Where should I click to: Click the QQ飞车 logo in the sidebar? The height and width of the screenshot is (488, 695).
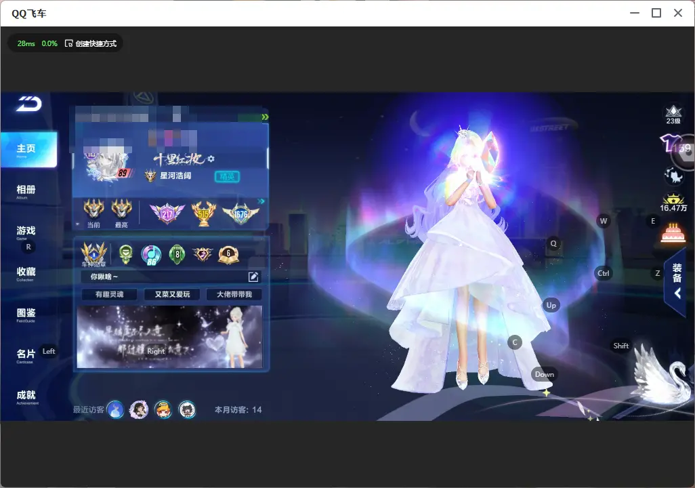click(29, 104)
